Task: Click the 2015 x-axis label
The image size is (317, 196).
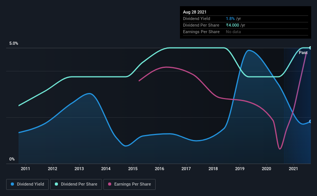Action: 133,169
